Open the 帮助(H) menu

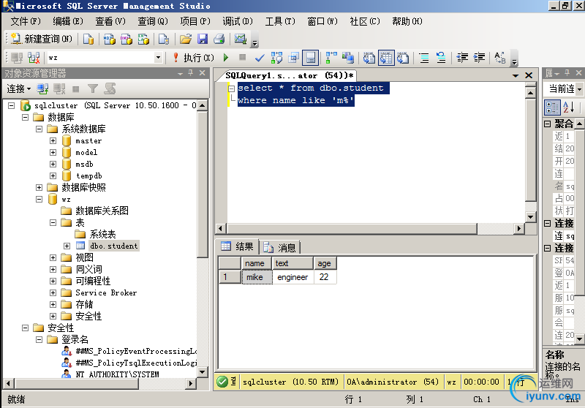click(407, 21)
